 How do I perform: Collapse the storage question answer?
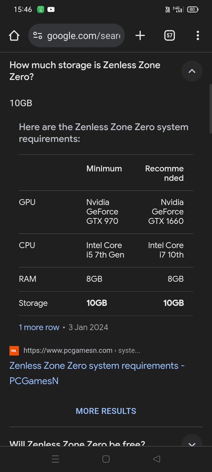tap(192, 71)
